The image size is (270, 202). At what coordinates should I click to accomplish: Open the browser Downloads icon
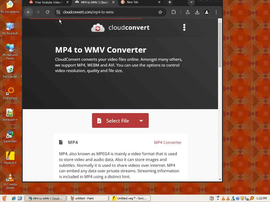pyautogui.click(x=197, y=12)
